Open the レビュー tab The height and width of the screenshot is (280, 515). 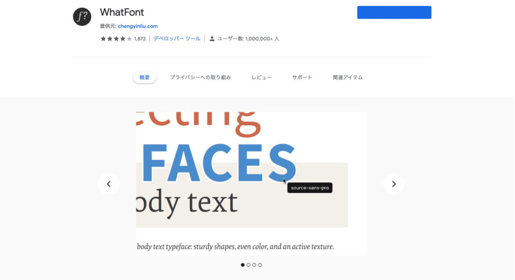262,78
